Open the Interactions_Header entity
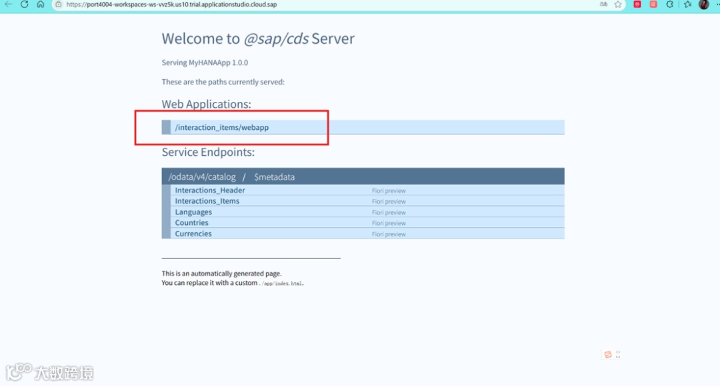 click(210, 190)
